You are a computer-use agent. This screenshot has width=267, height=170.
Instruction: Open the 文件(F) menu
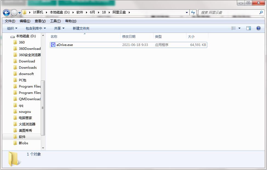click(x=10, y=21)
